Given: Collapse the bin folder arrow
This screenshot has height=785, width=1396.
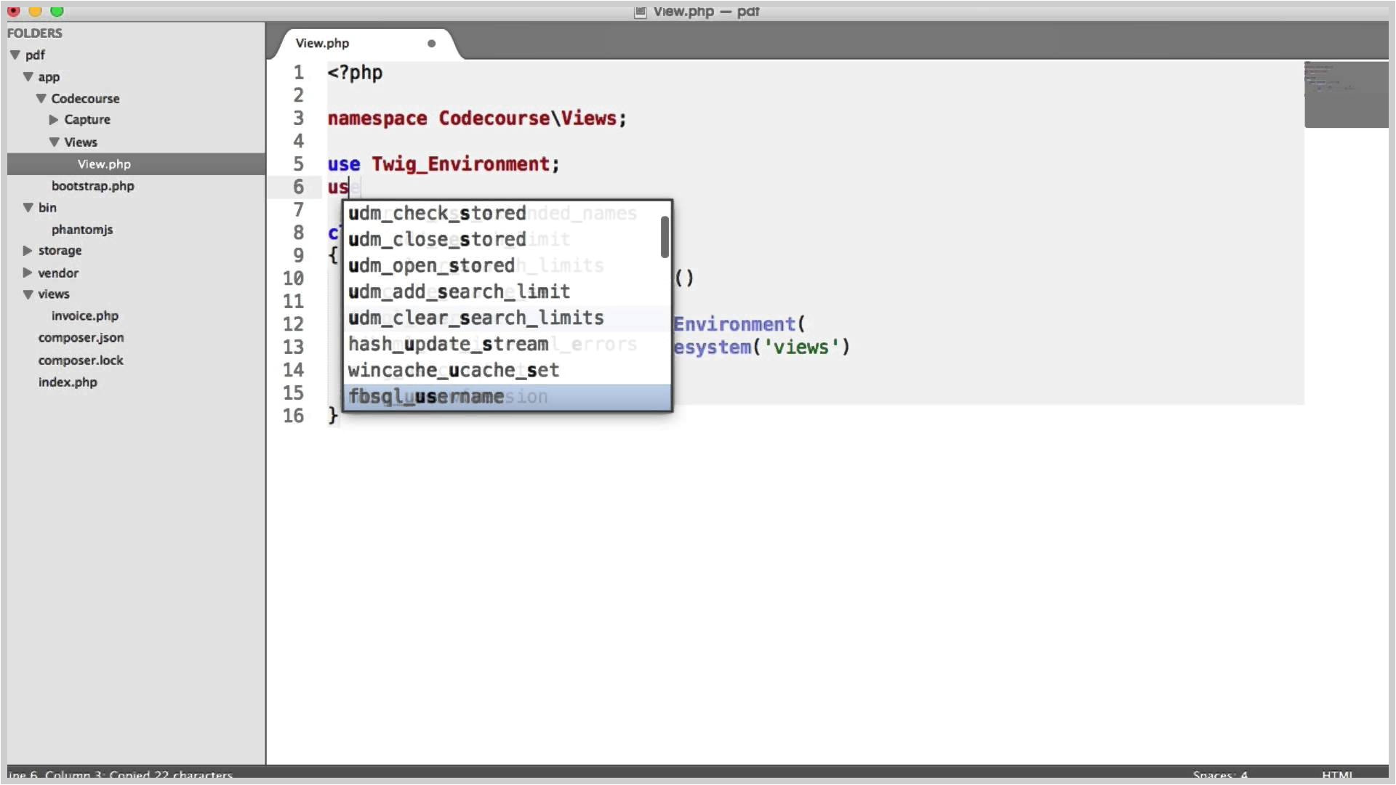Looking at the screenshot, I should tap(28, 208).
